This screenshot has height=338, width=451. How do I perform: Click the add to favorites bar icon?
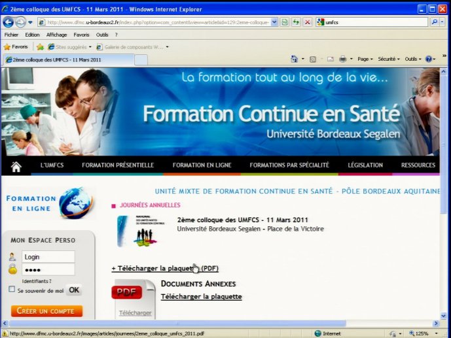tap(41, 47)
